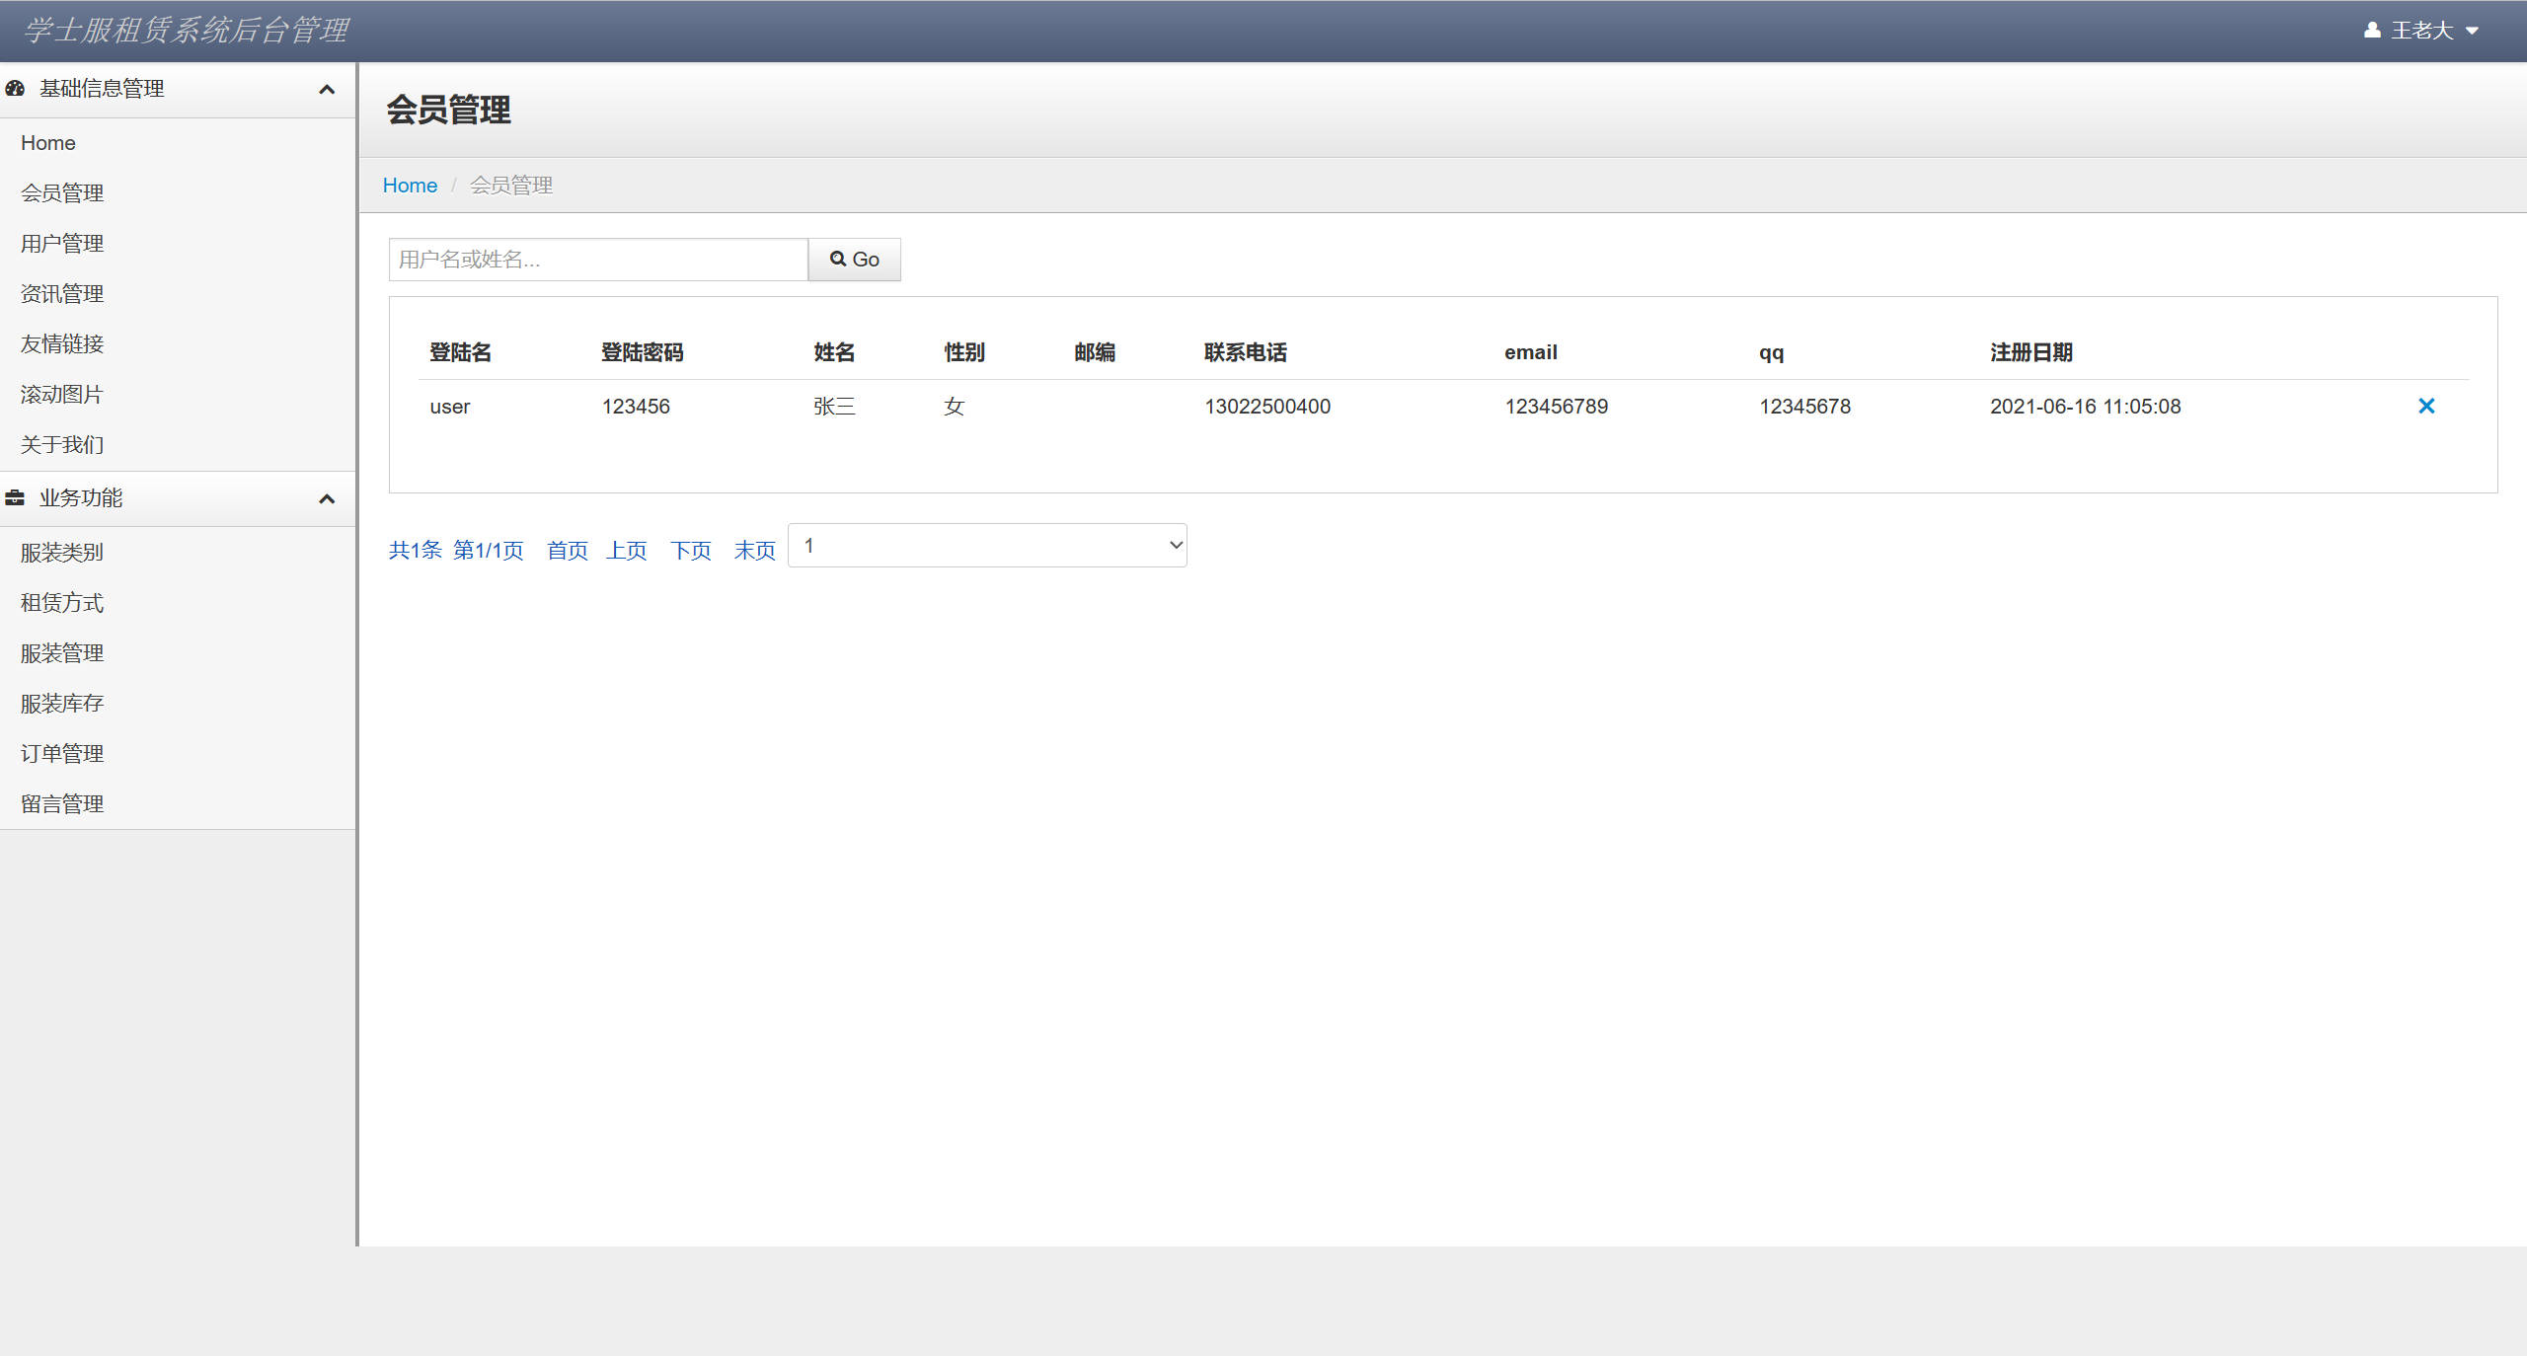Open the page number selector dropdown

pyautogui.click(x=986, y=545)
